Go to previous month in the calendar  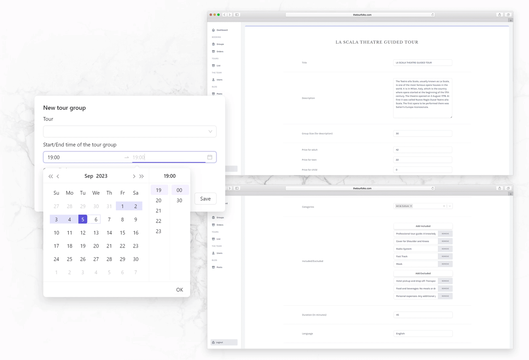pos(58,176)
